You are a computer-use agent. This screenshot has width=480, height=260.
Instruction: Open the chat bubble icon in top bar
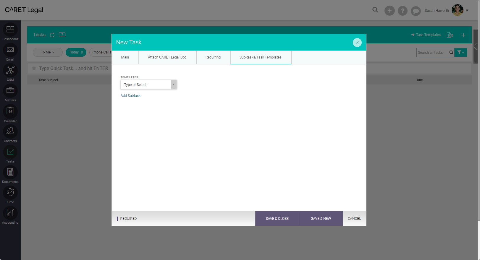pyautogui.click(x=416, y=11)
